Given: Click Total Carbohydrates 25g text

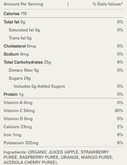Looking at the screenshot, I should [27, 62].
